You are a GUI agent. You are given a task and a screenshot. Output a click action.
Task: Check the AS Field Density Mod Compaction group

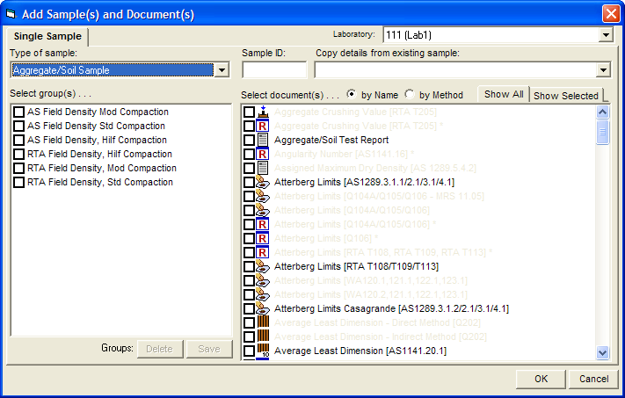[x=19, y=112]
